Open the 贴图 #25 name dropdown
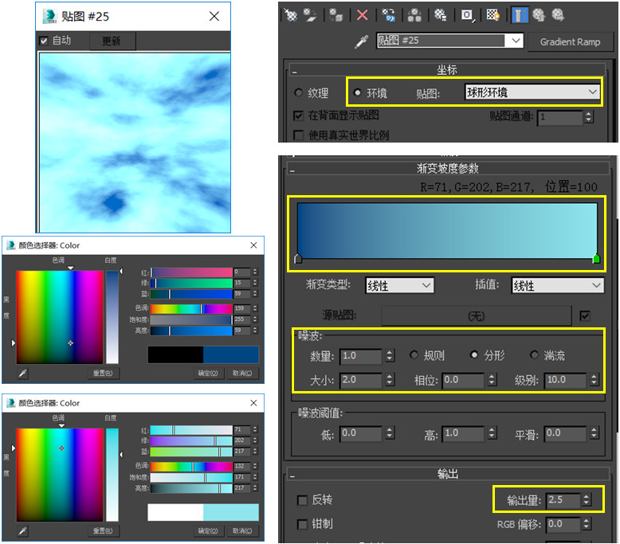 (516, 41)
